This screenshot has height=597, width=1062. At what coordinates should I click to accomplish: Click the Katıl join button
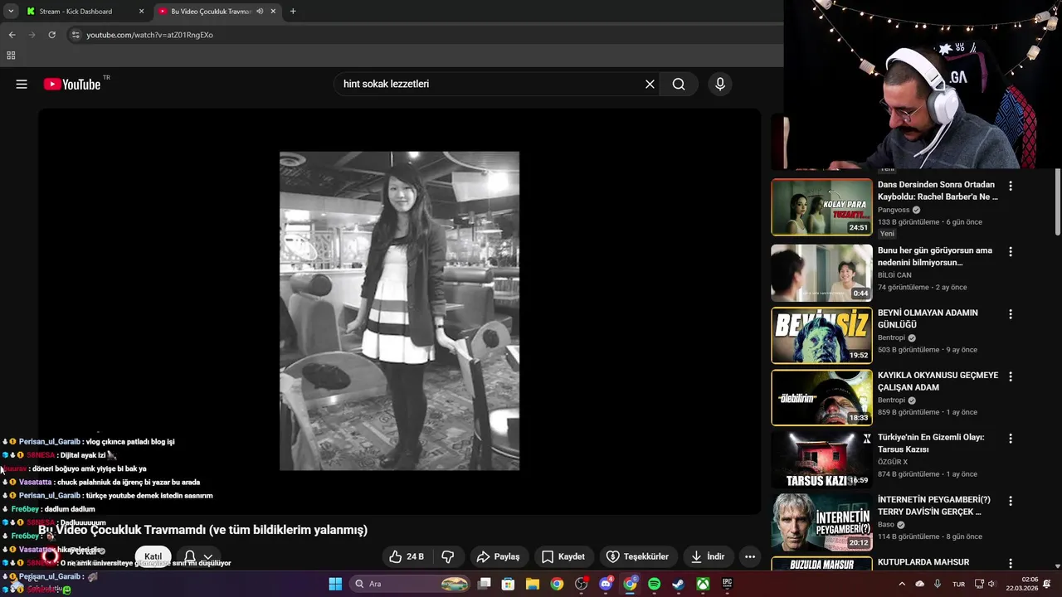(x=153, y=556)
